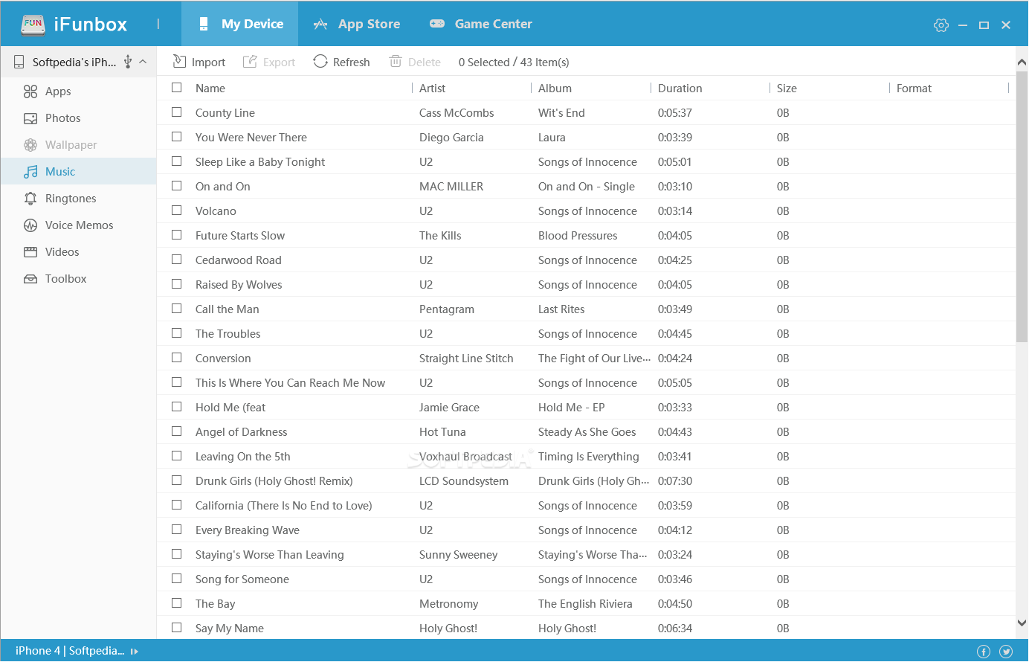Click the Voice Memos waveform icon
The height and width of the screenshot is (662, 1029).
[x=30, y=225]
